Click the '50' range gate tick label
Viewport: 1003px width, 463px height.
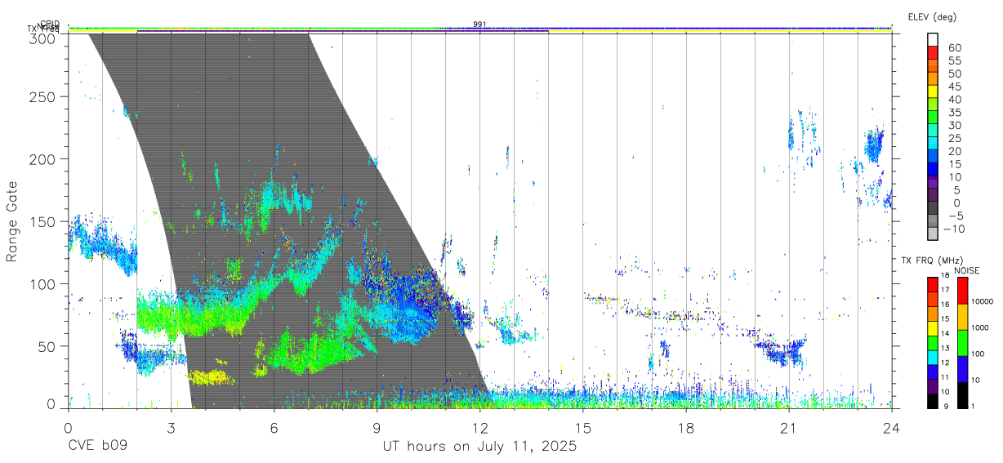[47, 346]
